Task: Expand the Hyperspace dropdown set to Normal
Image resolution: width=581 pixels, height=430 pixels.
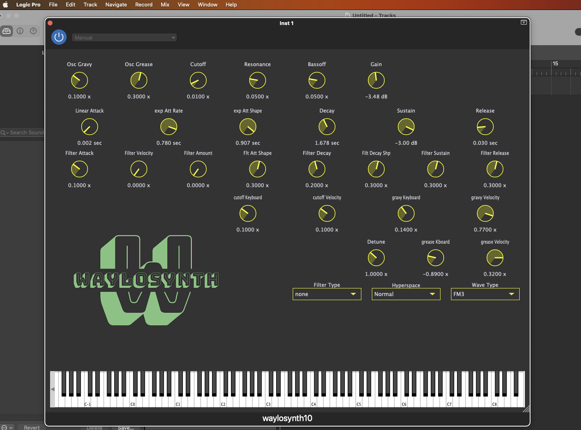Action: pyautogui.click(x=406, y=294)
